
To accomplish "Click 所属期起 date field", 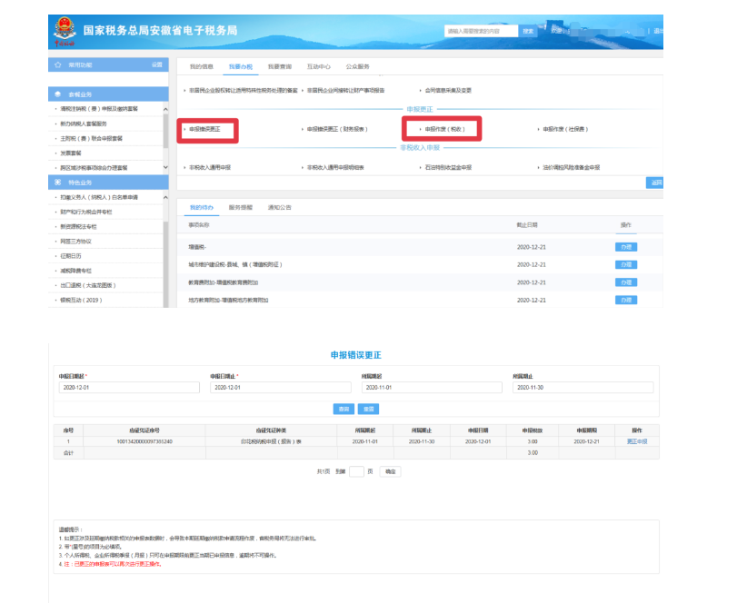I will [x=432, y=388].
